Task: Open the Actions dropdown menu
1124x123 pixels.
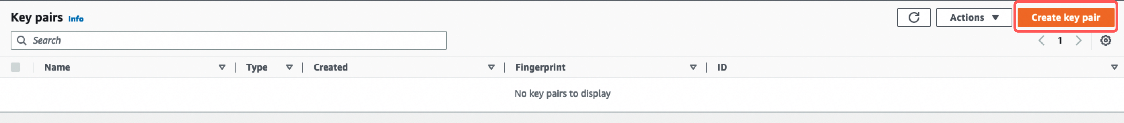Action: click(974, 17)
